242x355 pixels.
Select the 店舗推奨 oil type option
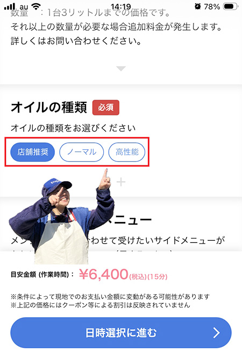pyautogui.click(x=33, y=152)
